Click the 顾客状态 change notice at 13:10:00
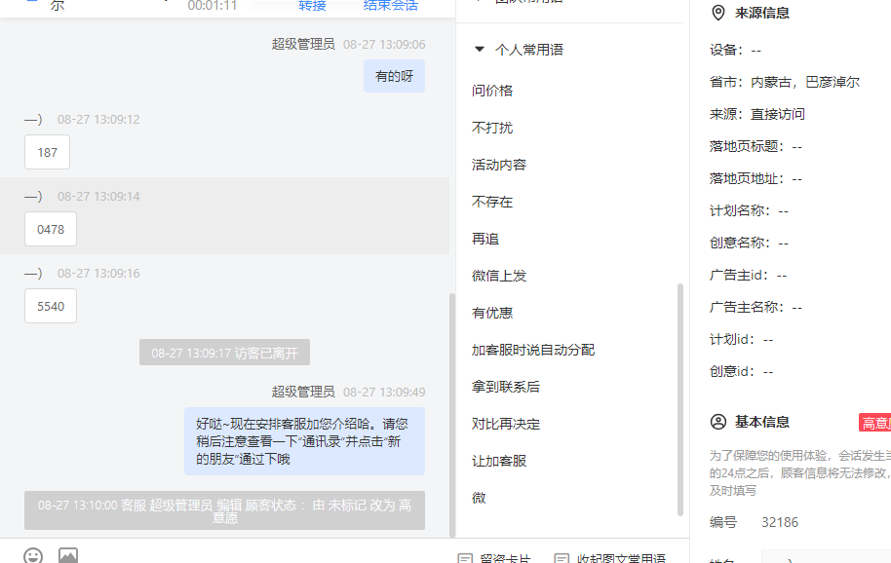This screenshot has width=891, height=563. [x=224, y=510]
